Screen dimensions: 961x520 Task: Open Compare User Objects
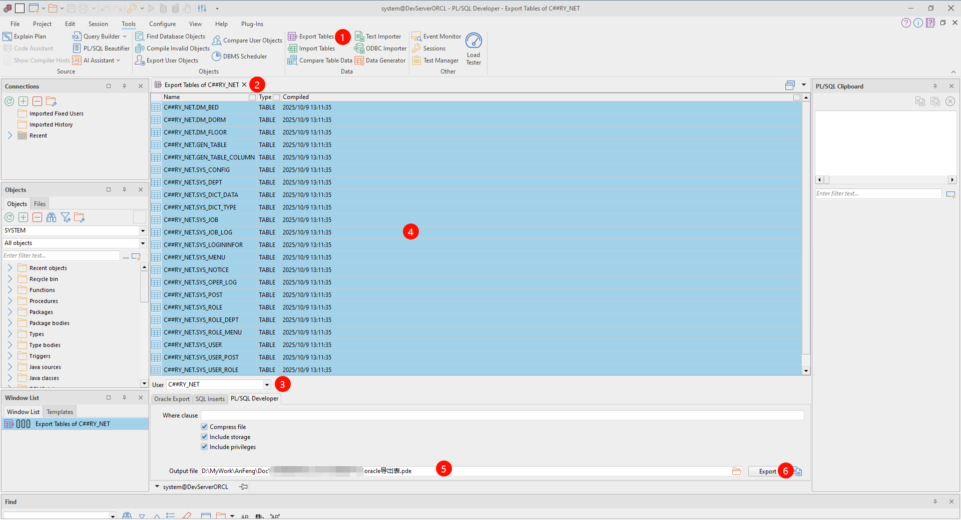[x=247, y=40]
